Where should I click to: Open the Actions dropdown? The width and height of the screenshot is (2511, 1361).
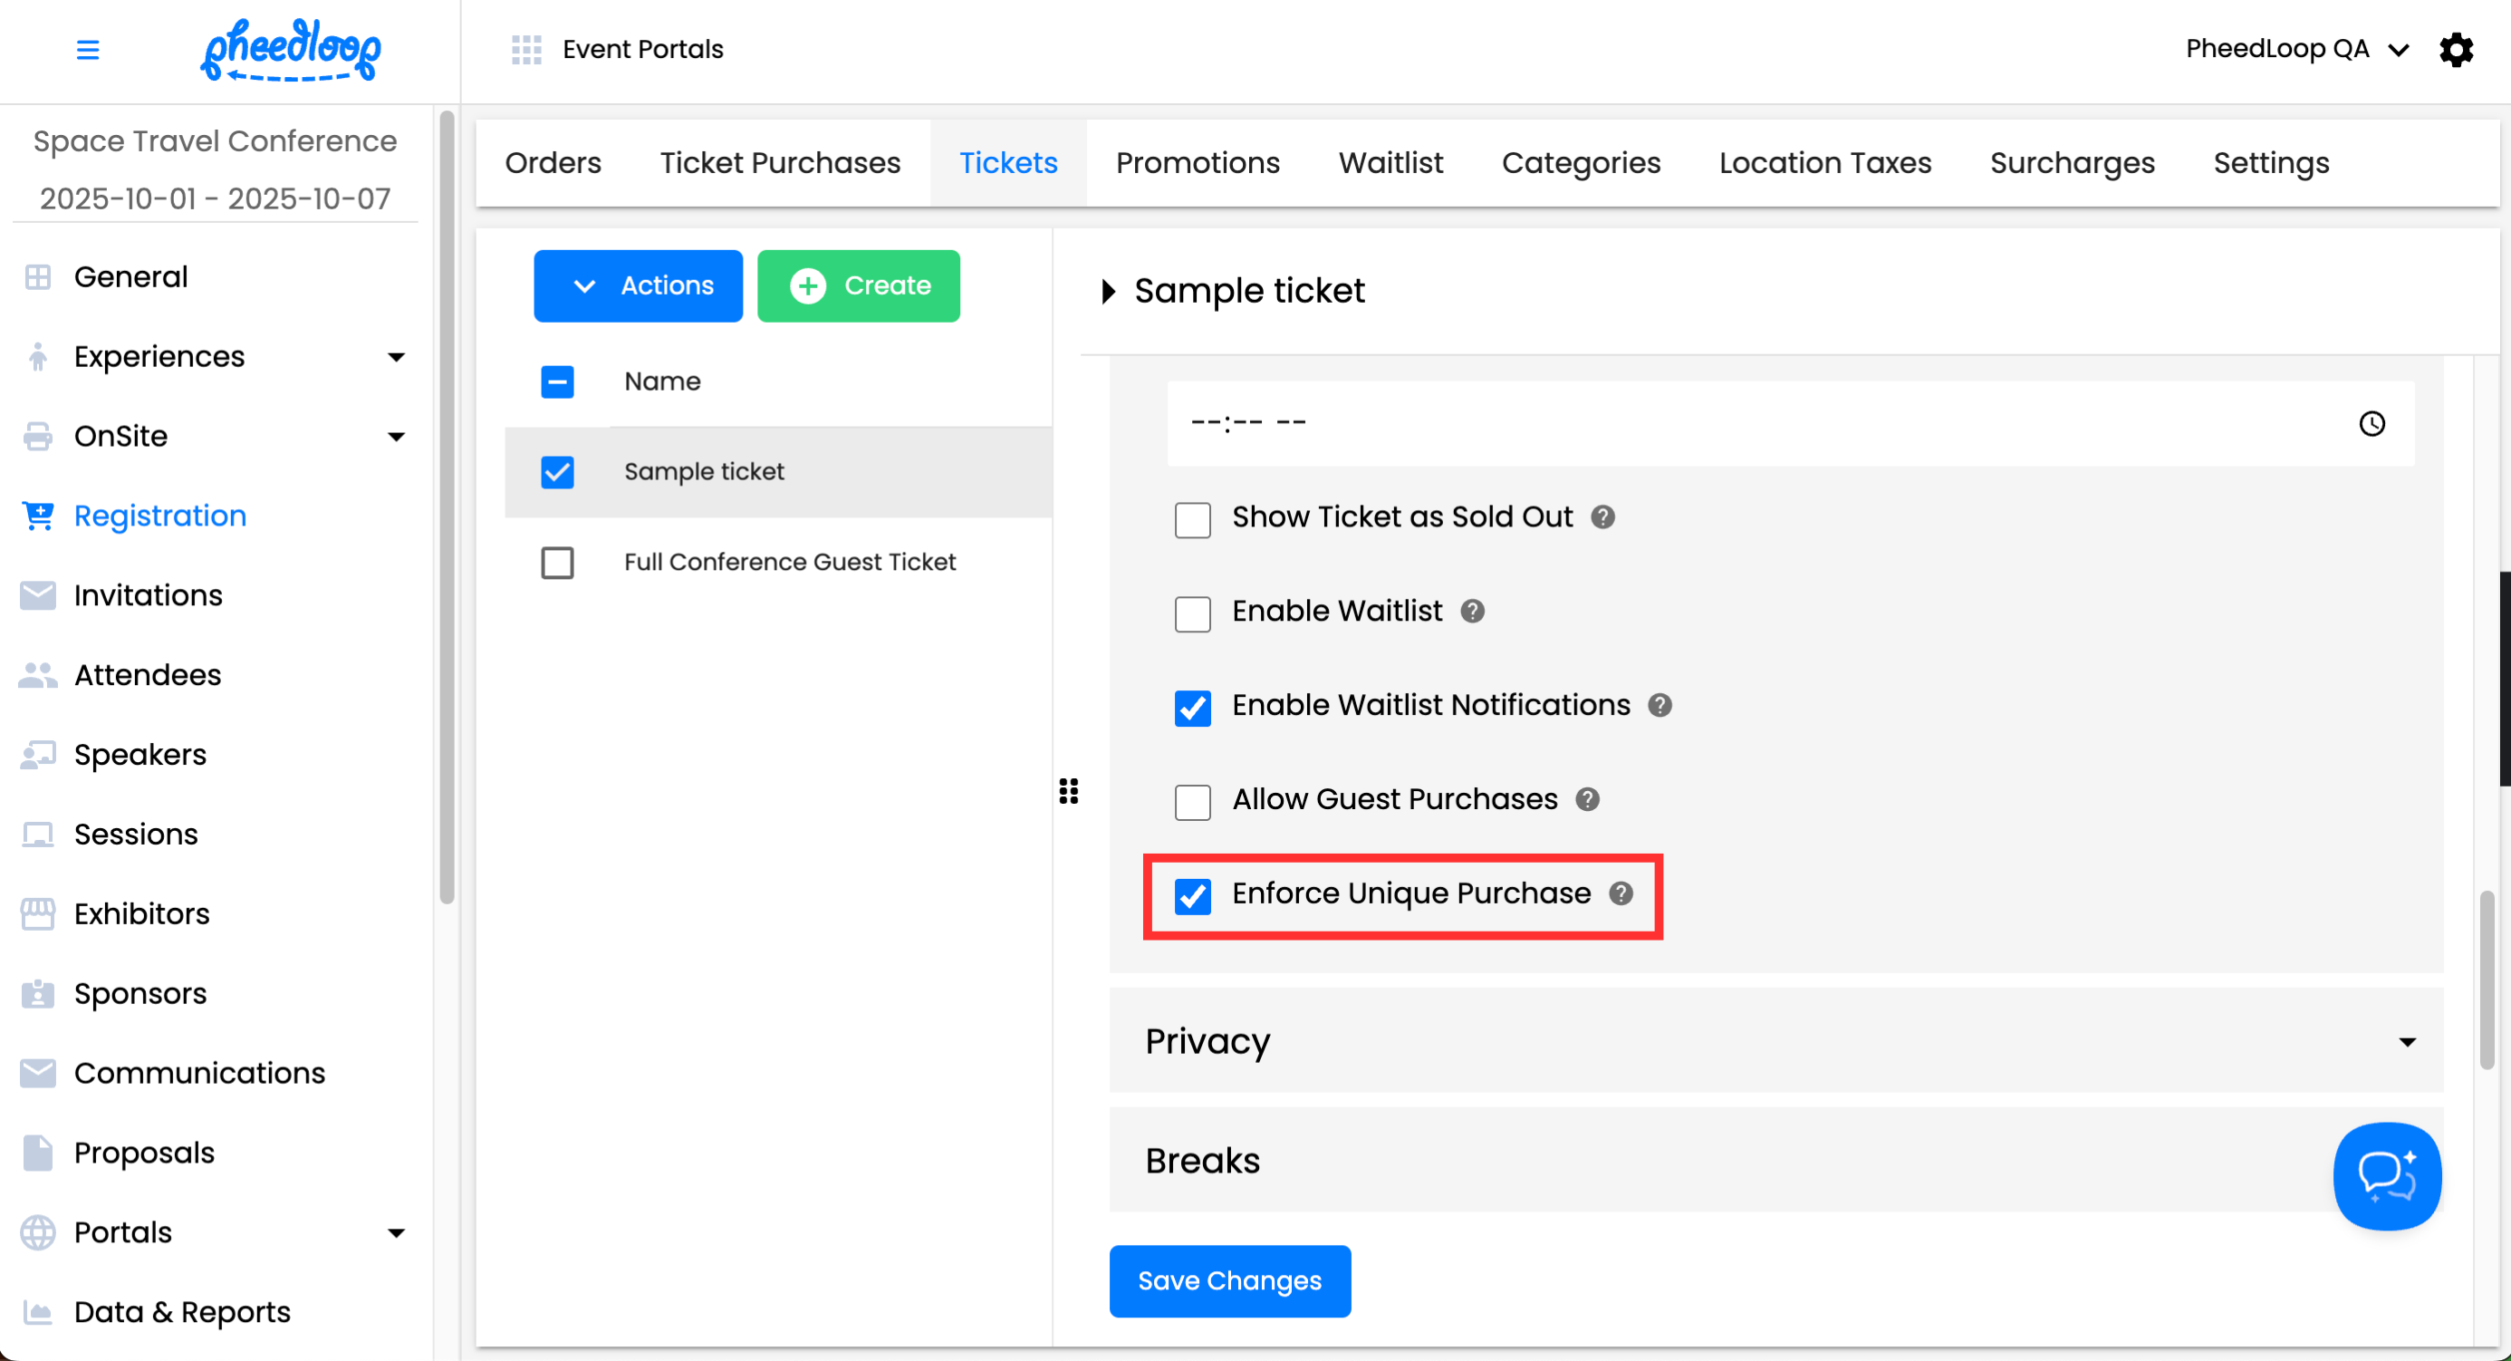(638, 285)
